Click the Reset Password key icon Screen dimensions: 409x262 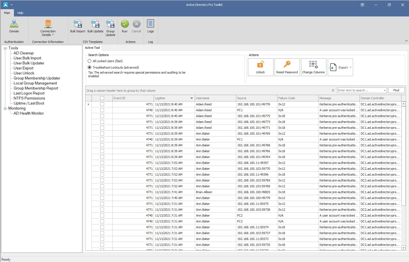click(287, 64)
